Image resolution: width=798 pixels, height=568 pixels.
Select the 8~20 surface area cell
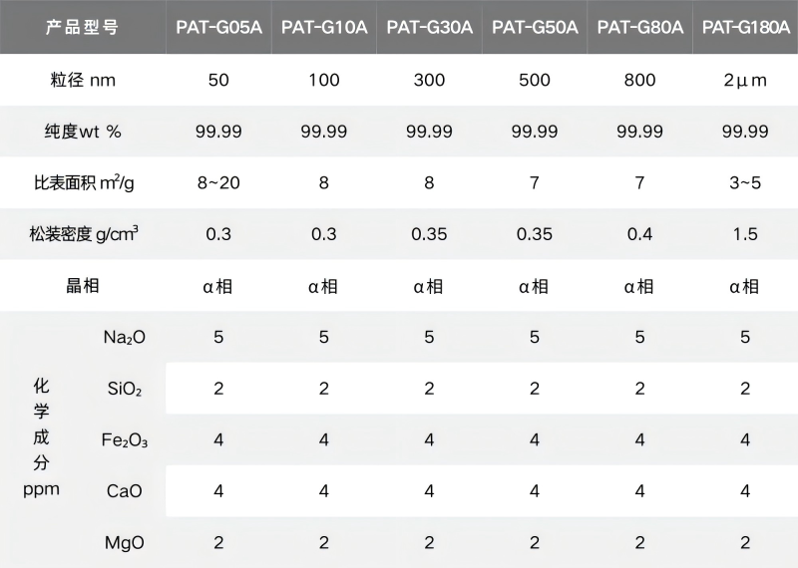[218, 183]
